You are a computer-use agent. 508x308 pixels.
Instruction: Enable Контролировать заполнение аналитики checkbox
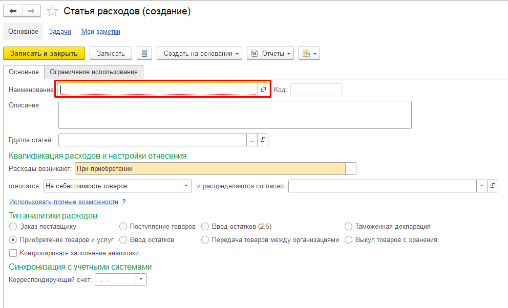coord(13,253)
